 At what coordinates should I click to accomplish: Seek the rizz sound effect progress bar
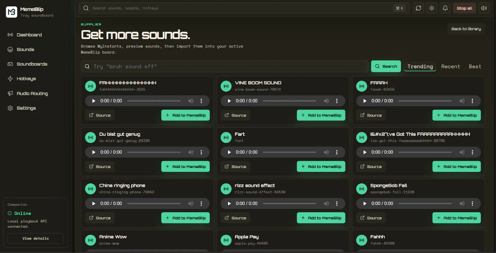coord(290,204)
